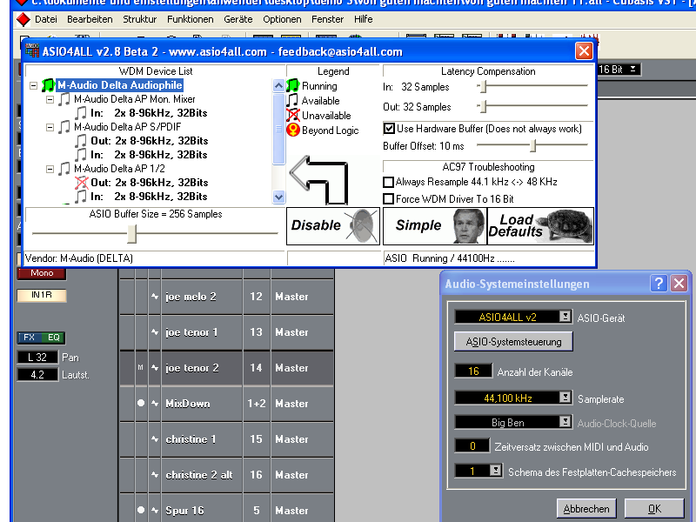Switch ASIO4ALL to Simple mode
Viewport: 696px width, 522px height.
click(x=435, y=226)
